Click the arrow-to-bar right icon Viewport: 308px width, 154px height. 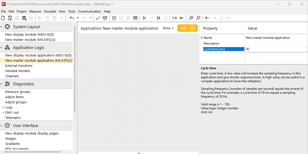[x=175, y=18]
